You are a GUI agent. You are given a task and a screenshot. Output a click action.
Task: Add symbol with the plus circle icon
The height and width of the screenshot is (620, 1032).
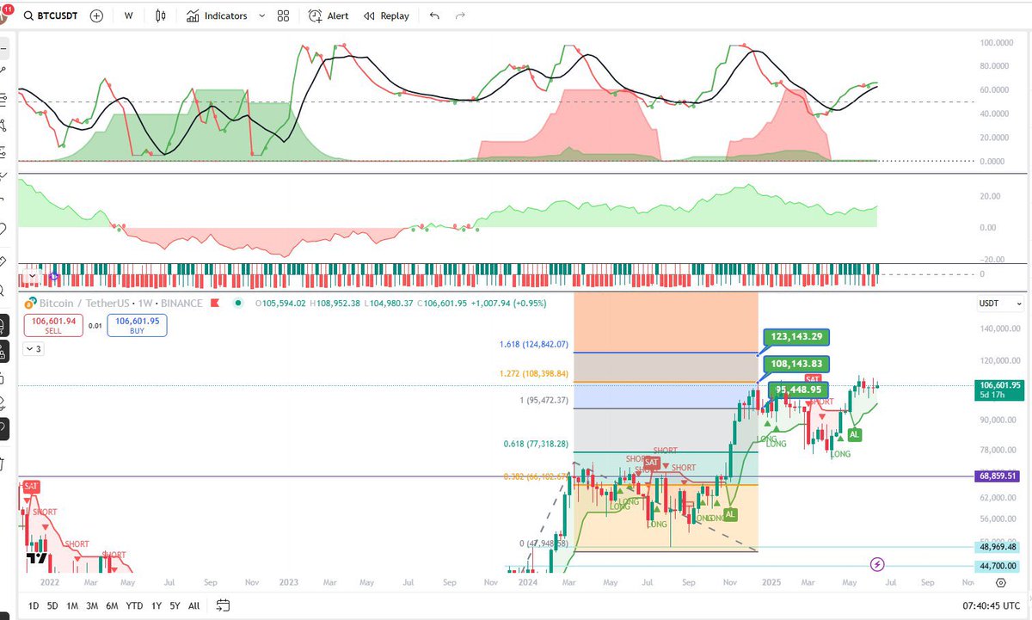[97, 15]
